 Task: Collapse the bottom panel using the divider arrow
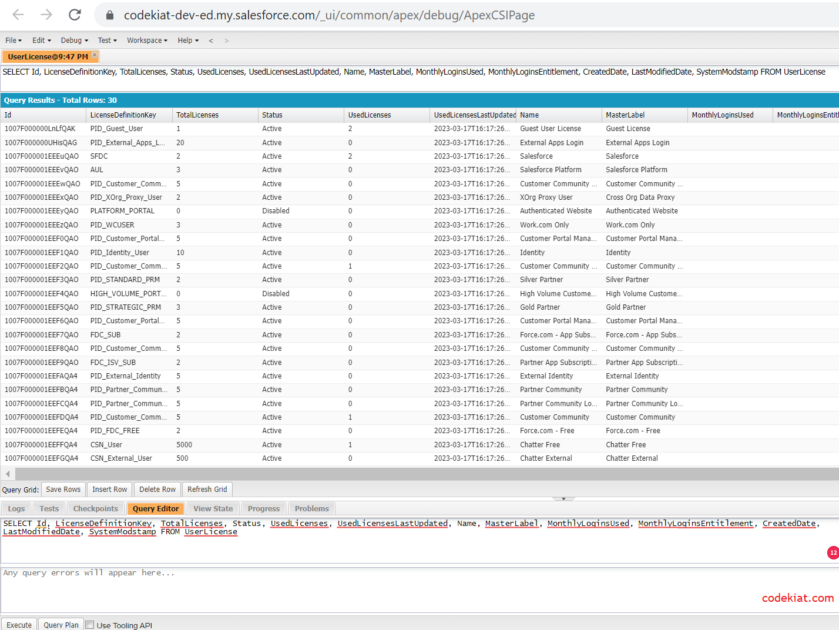pos(563,498)
